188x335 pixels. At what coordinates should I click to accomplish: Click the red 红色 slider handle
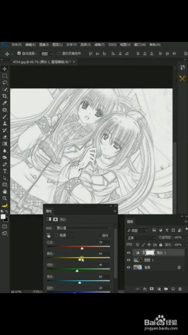[82, 248]
